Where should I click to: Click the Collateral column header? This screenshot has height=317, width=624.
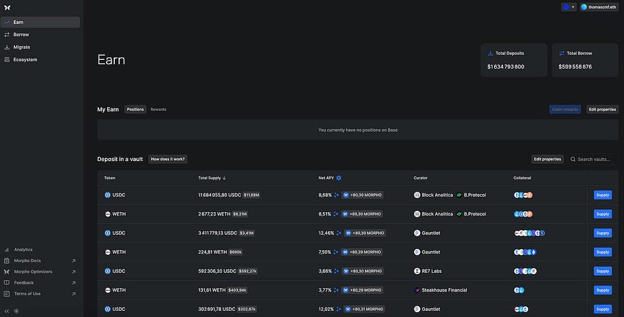pos(522,178)
